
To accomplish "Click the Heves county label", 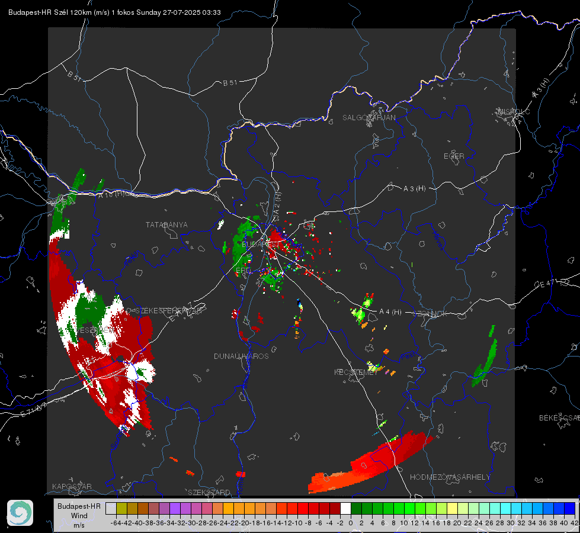I will tap(438, 240).
